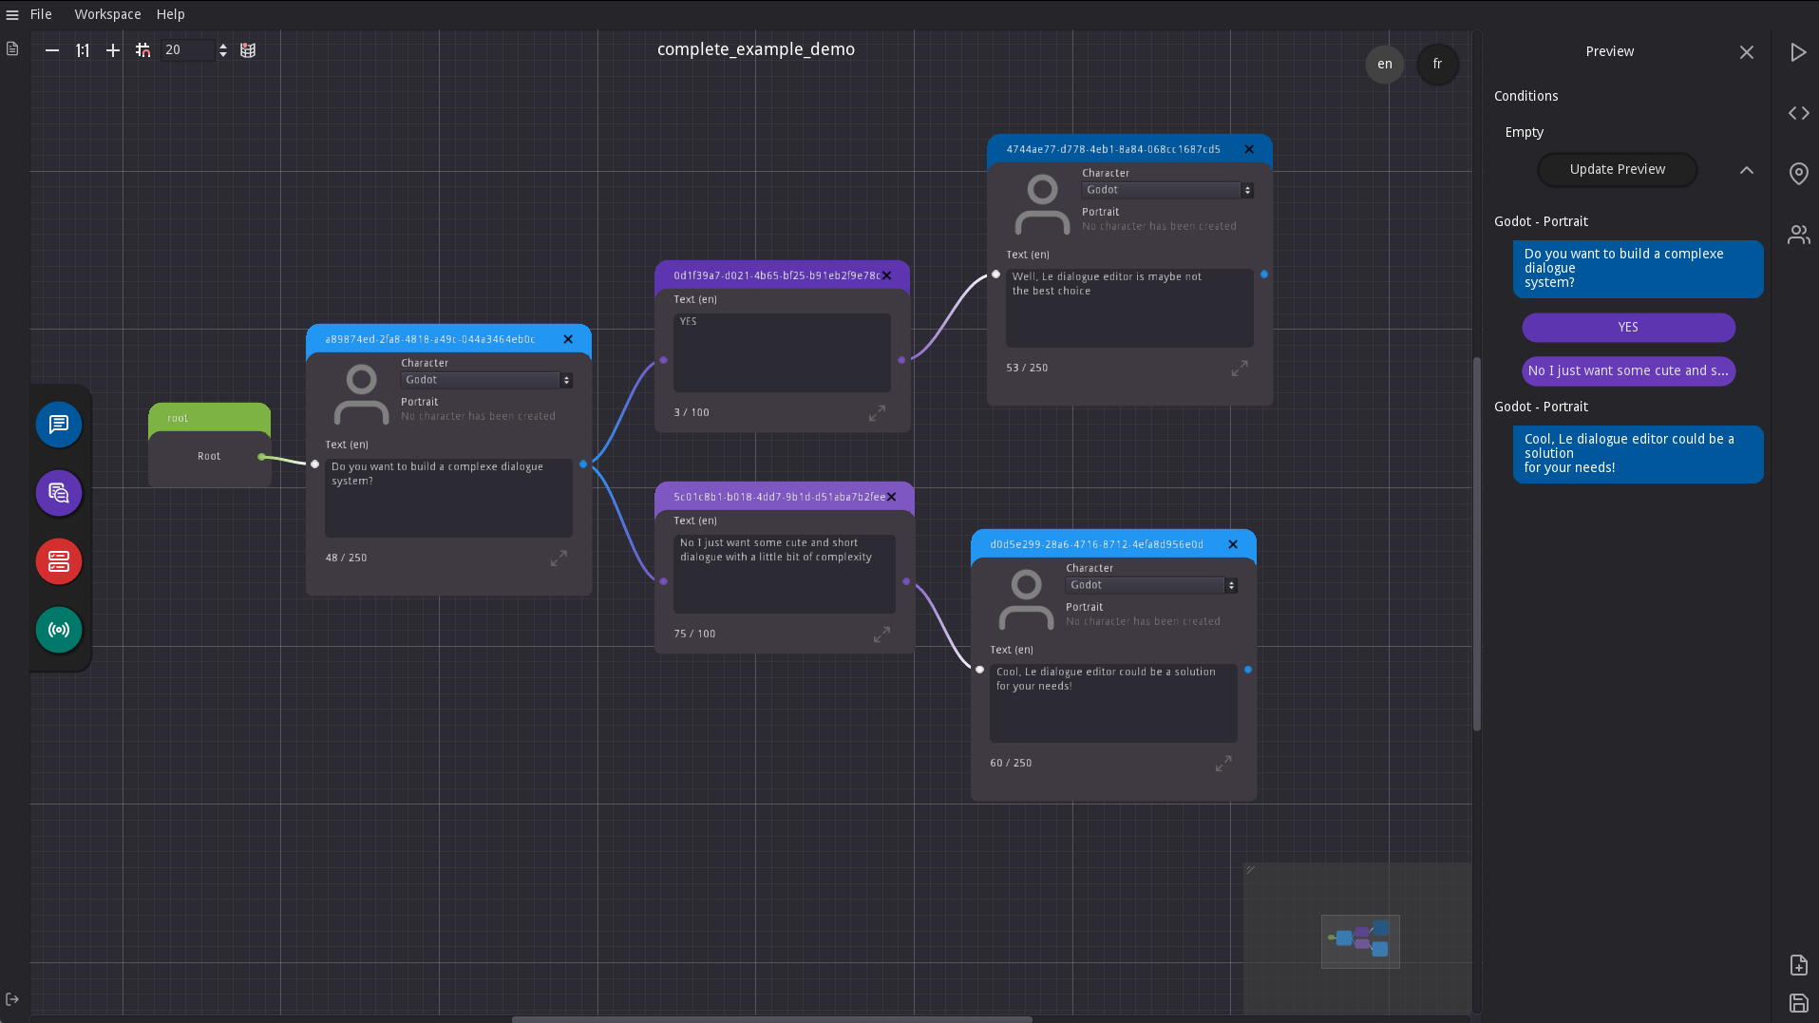Screen dimensions: 1819x1023
Task: Toggle the minimap icon in toolbar
Action: 248,50
